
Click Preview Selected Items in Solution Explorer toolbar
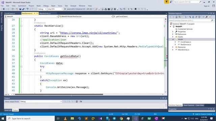click(x=210, y=17)
